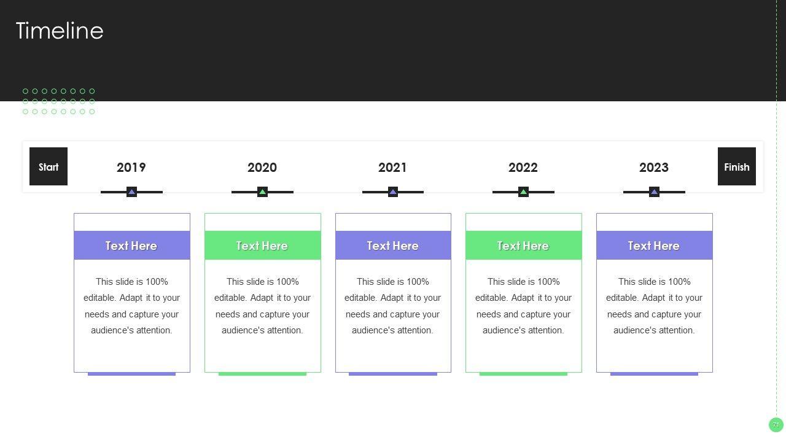Click the 2021 timeline triangle marker
The width and height of the screenshot is (786, 442).
(393, 192)
